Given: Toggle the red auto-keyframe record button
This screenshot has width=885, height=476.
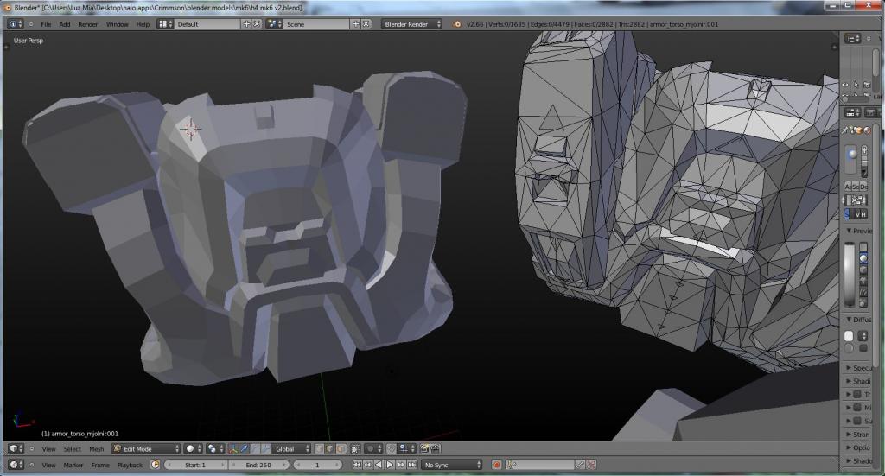Looking at the screenshot, I should click(497, 465).
